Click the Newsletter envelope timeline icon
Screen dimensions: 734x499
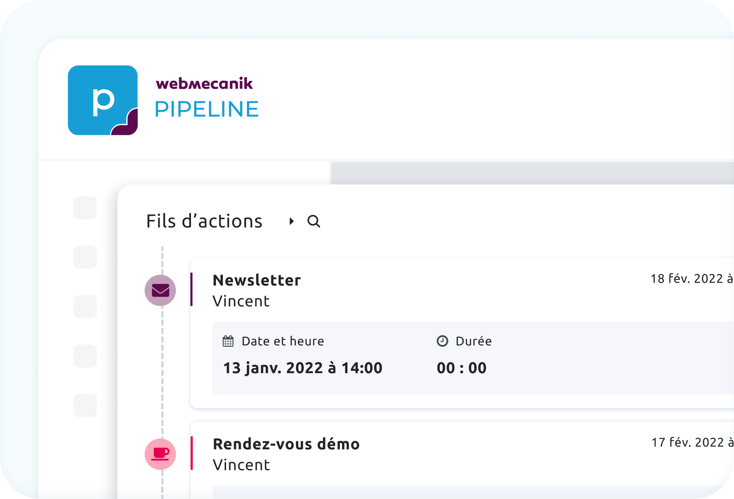(160, 290)
